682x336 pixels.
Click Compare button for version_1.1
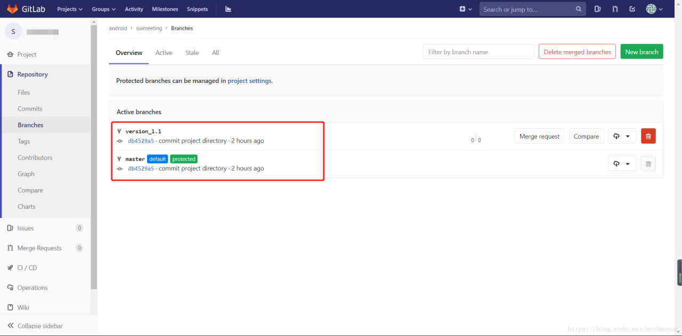tap(586, 136)
